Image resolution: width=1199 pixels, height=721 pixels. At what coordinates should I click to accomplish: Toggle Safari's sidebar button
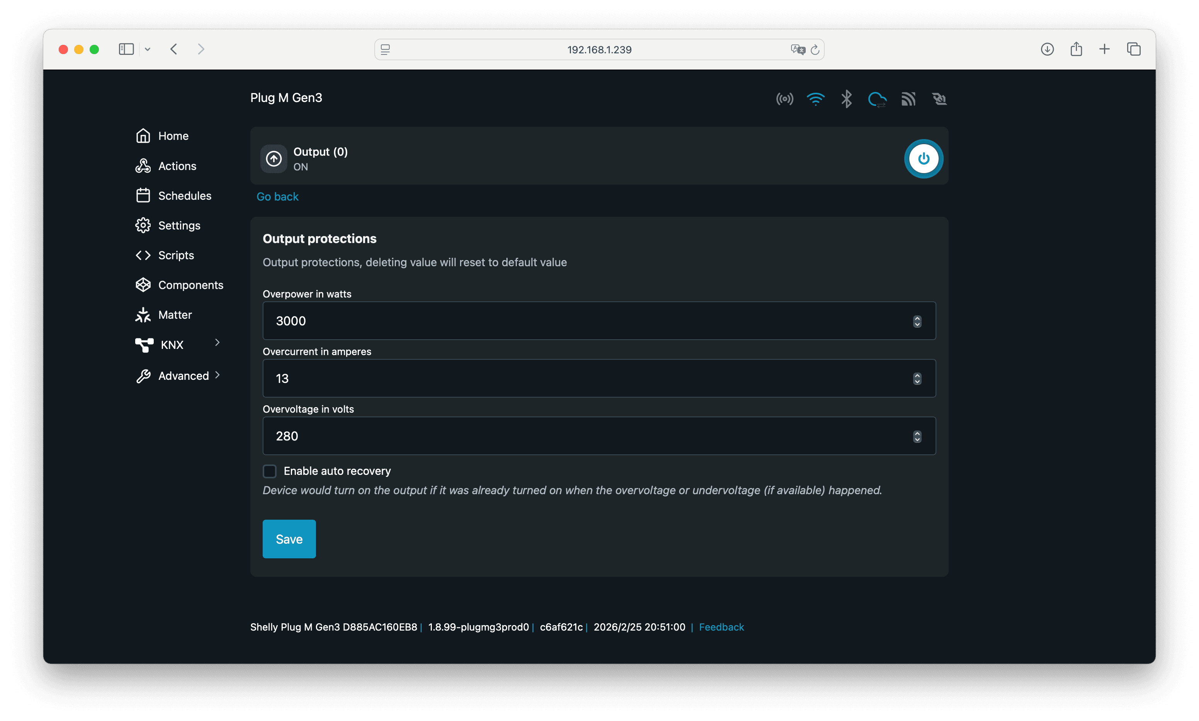click(x=126, y=49)
